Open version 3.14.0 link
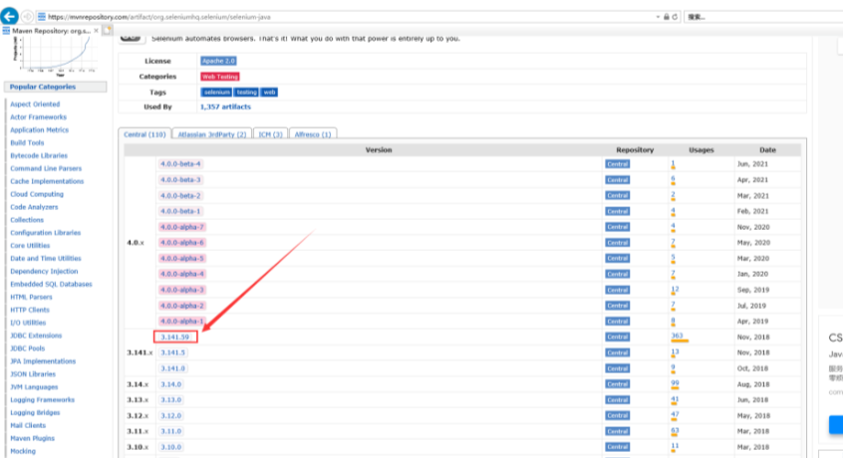Viewport: 843px width, 458px height. pos(171,384)
